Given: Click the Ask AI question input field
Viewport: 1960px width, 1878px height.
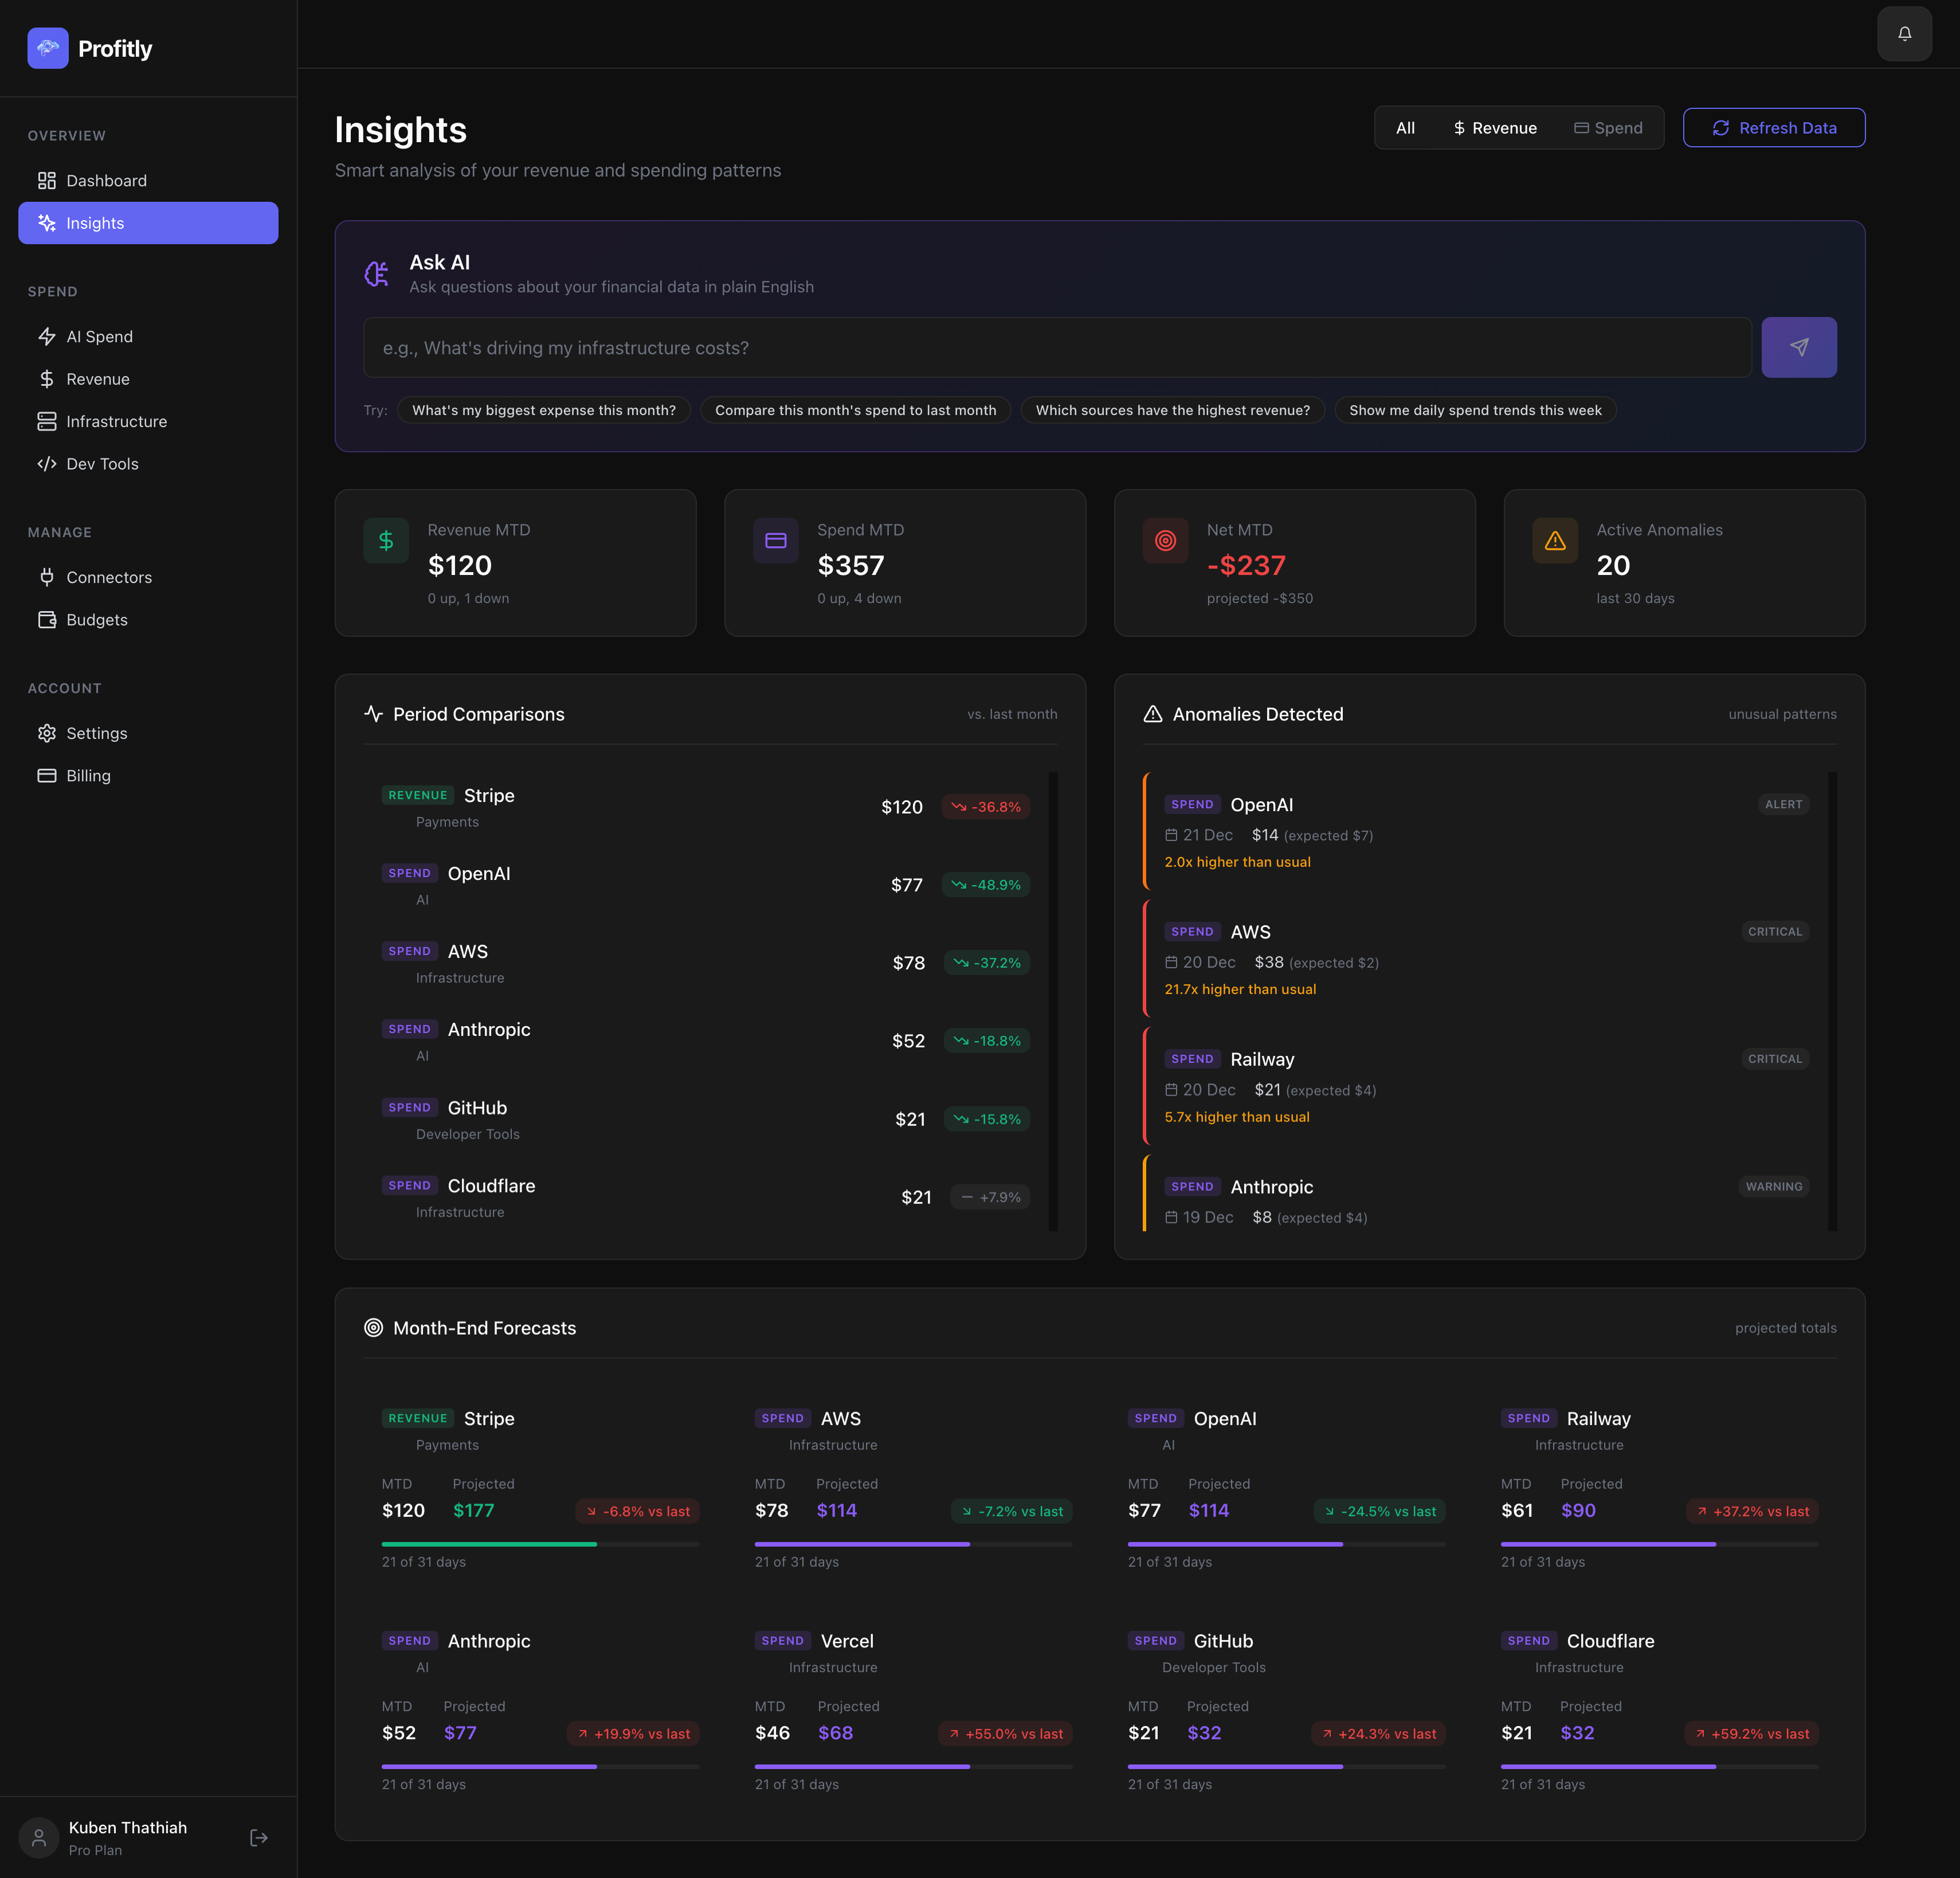Looking at the screenshot, I should [x=1056, y=347].
